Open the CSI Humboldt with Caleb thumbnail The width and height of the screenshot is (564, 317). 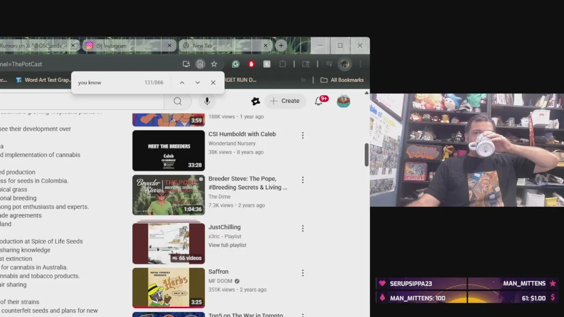169,151
